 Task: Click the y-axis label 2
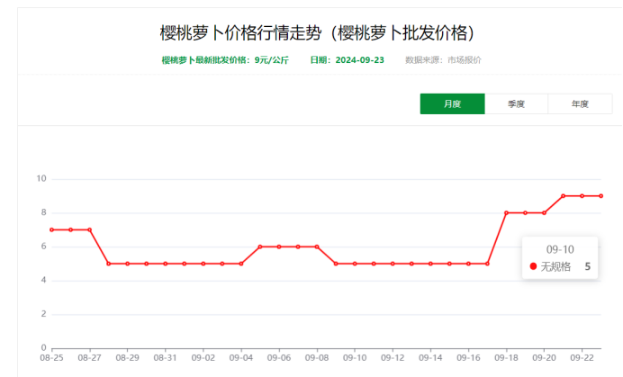tap(44, 314)
